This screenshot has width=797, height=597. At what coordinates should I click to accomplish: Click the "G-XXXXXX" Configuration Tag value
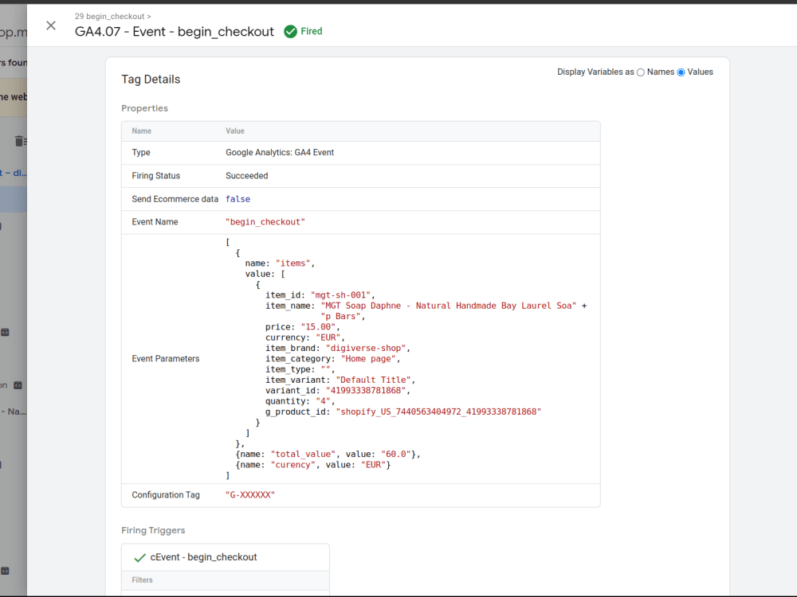click(250, 495)
